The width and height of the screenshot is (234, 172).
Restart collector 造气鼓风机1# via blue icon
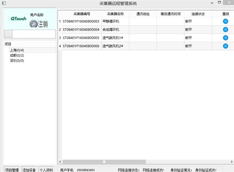click(x=226, y=38)
